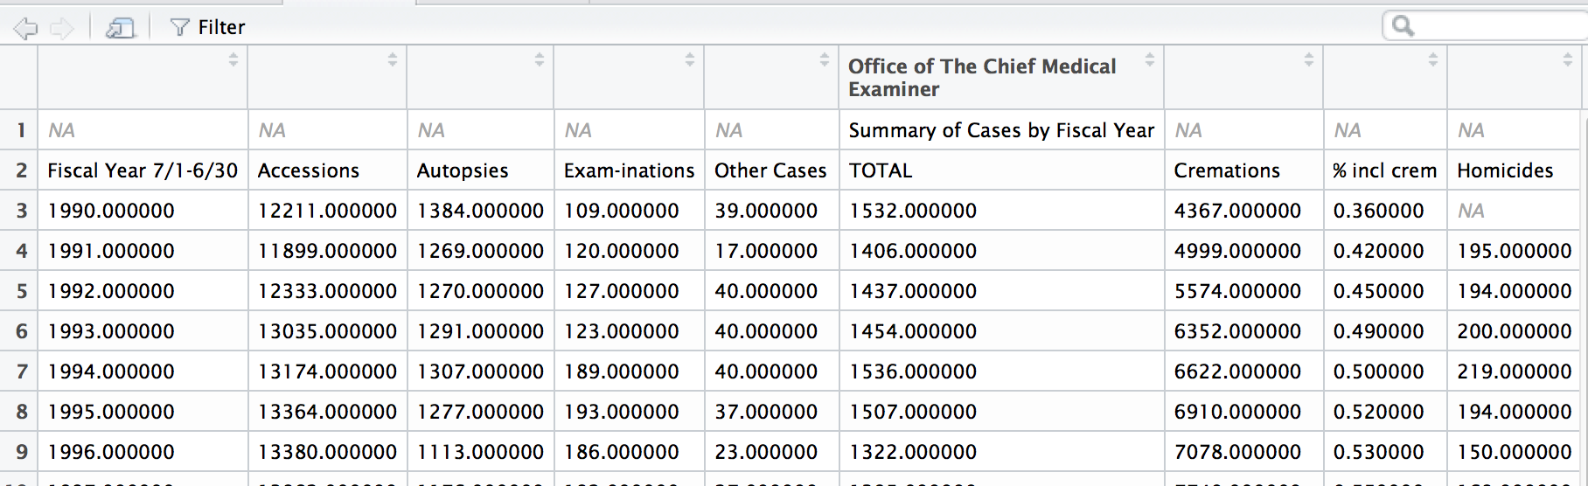Select the 7078.000000 cremations cell

pyautogui.click(x=1236, y=453)
